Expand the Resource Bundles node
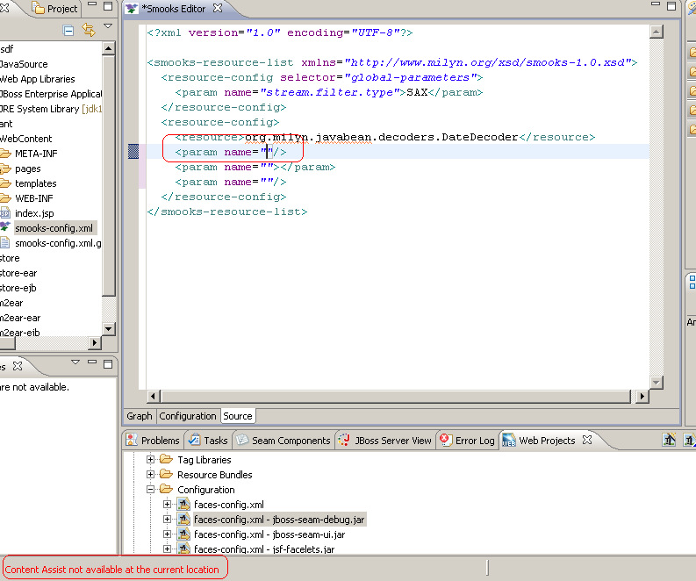 click(151, 475)
